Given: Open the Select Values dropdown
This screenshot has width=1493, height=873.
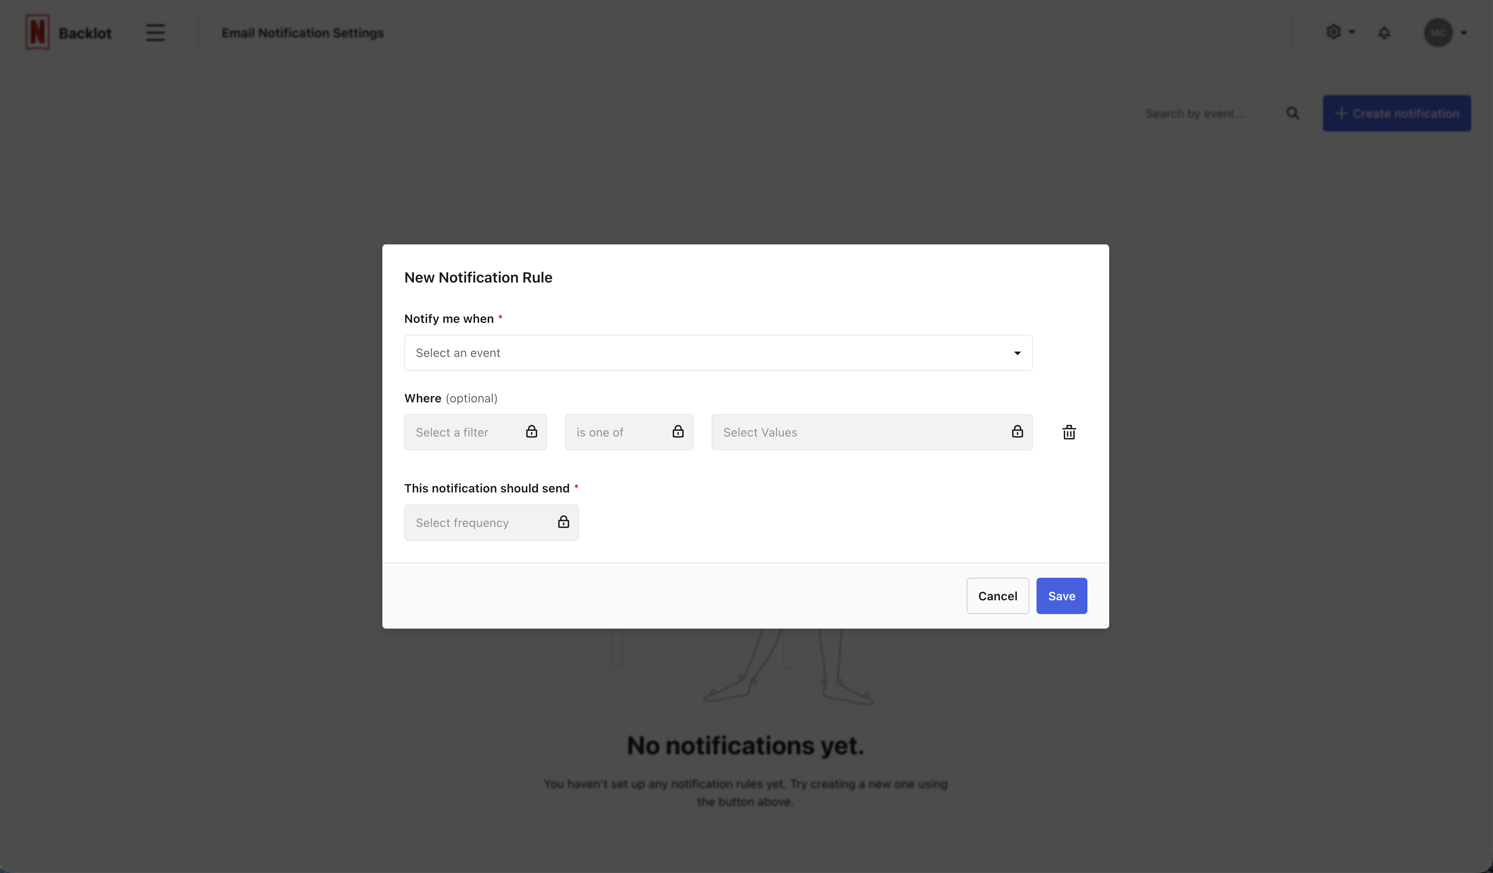Looking at the screenshot, I should 859,433.
